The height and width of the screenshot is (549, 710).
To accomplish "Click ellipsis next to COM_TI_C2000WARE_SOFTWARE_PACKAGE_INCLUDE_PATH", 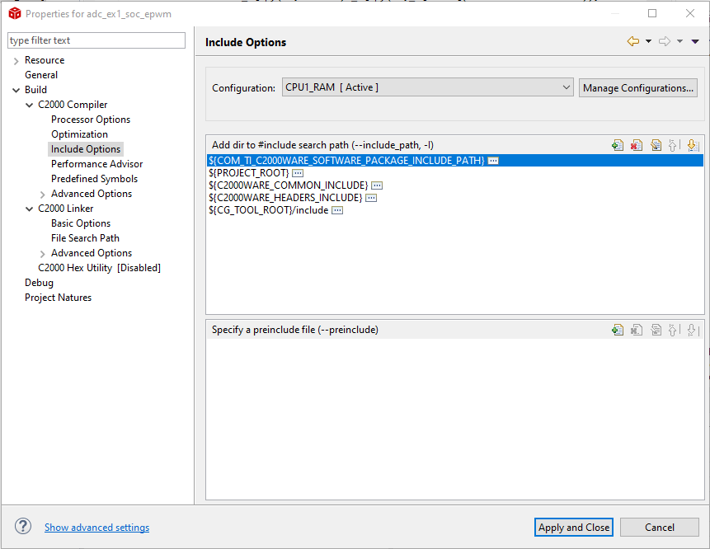I will pos(493,161).
